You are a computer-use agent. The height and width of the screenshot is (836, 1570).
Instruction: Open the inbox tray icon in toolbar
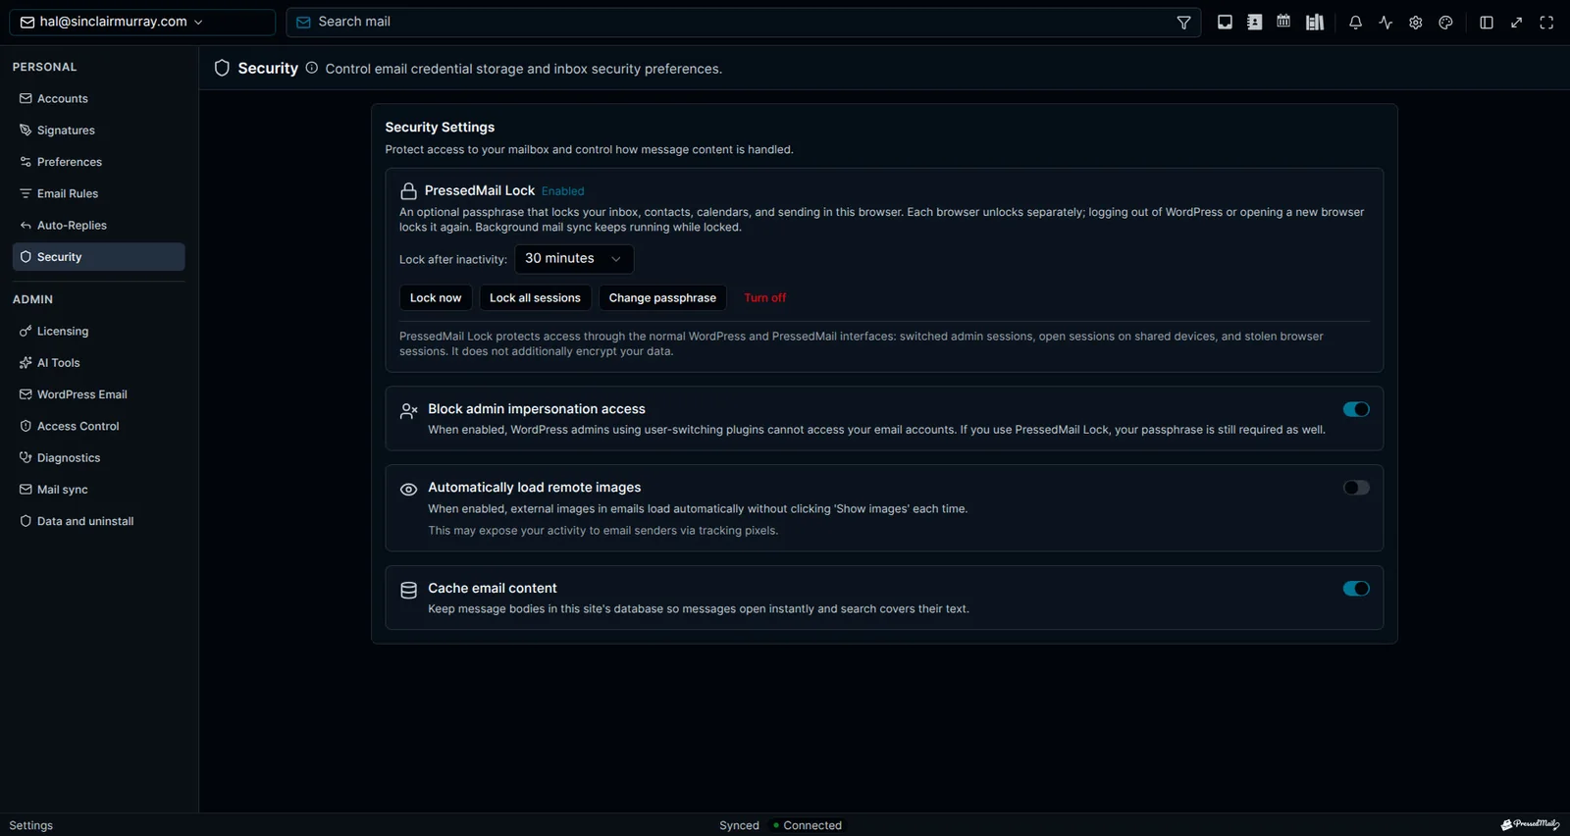[x=1225, y=22]
